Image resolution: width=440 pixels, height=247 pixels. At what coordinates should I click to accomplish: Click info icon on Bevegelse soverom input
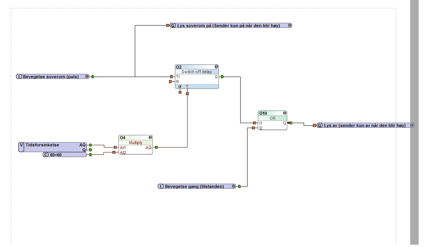pyautogui.click(x=87, y=77)
